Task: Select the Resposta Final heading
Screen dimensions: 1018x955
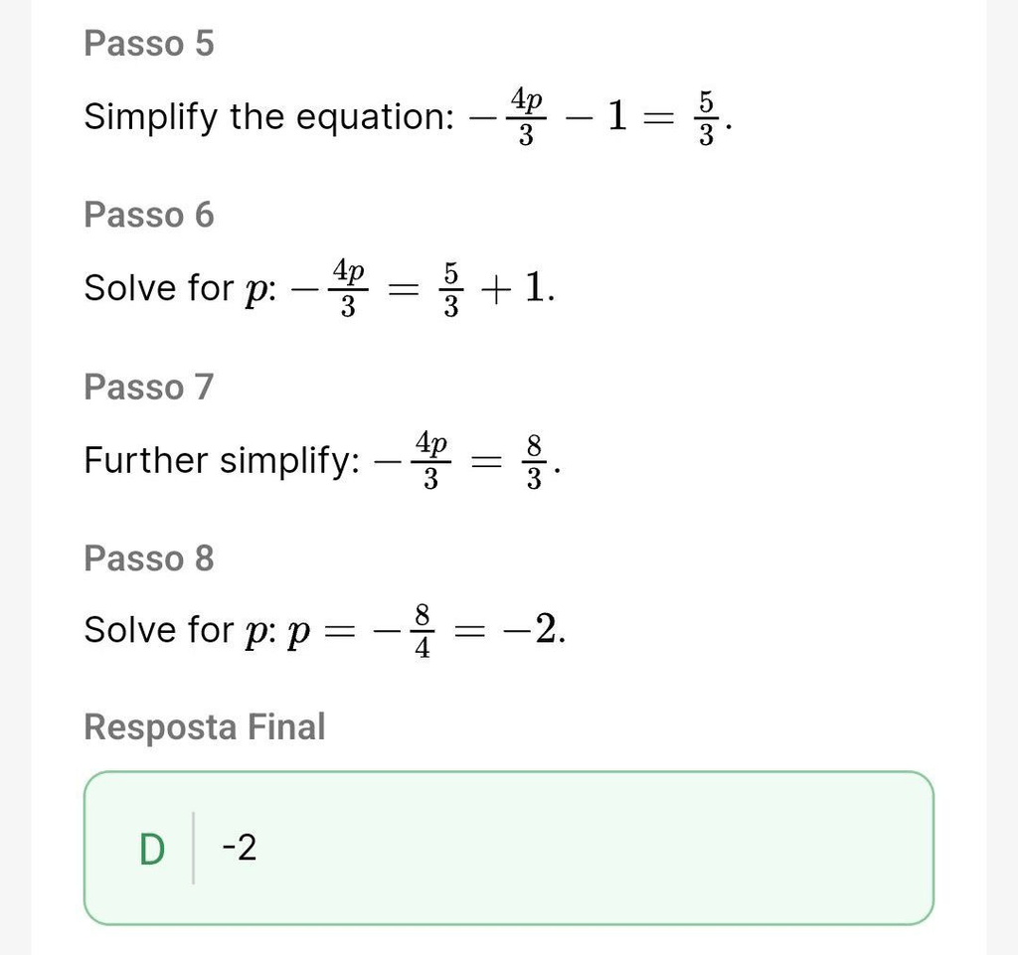Action: pos(205,726)
